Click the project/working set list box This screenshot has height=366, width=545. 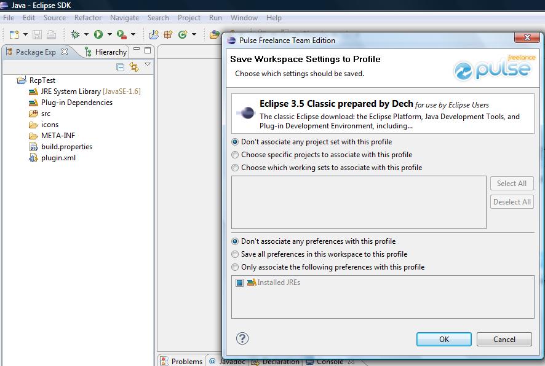[x=359, y=202]
